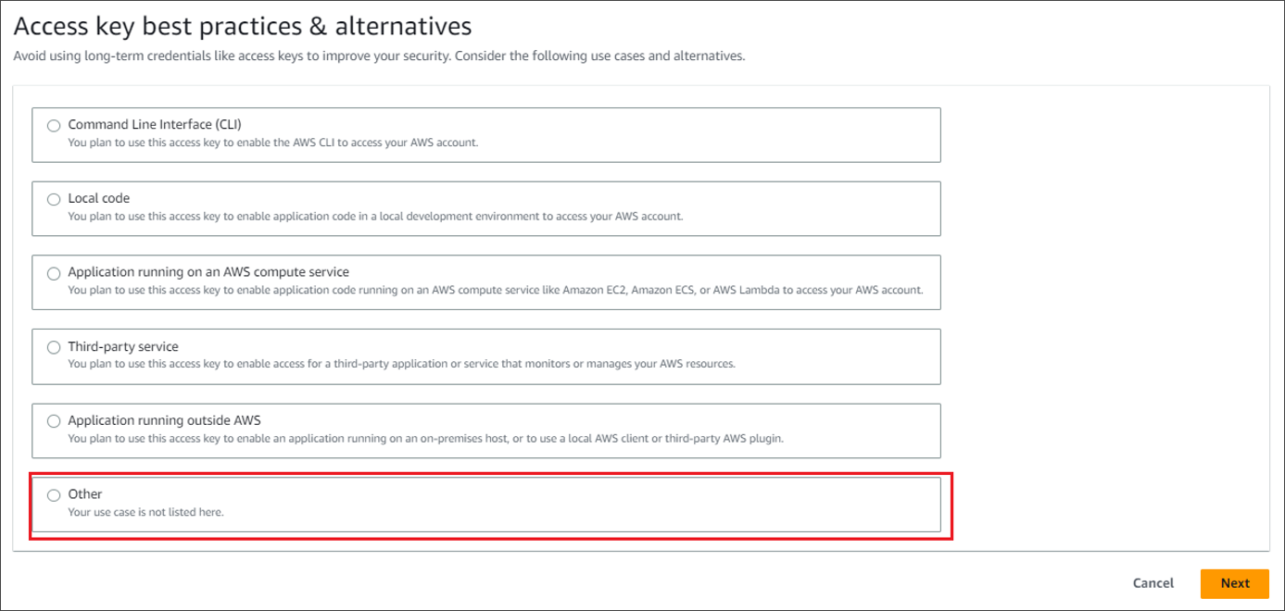The width and height of the screenshot is (1285, 611).
Task: Choose the Other use case radio button
Action: tap(54, 495)
